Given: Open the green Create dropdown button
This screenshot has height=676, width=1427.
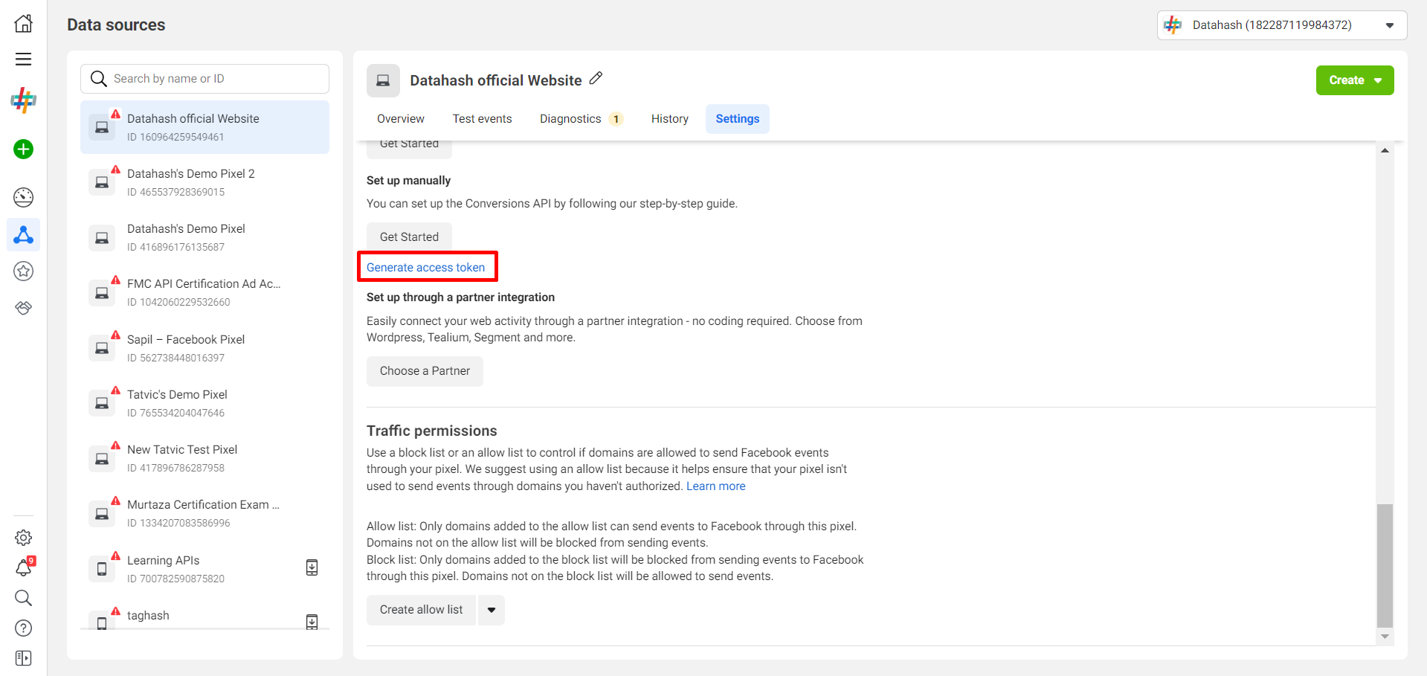Looking at the screenshot, I should pos(1355,80).
